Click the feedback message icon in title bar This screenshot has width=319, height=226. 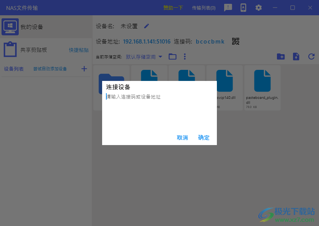[228, 8]
